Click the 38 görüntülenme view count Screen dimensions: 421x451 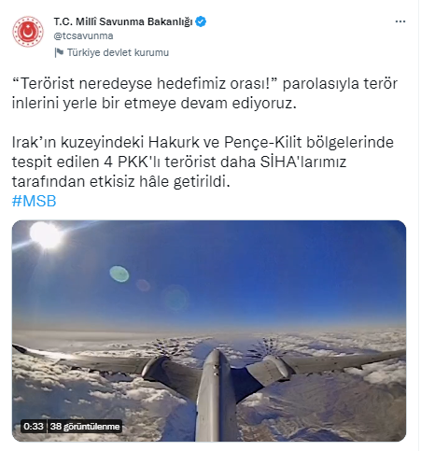click(x=85, y=426)
